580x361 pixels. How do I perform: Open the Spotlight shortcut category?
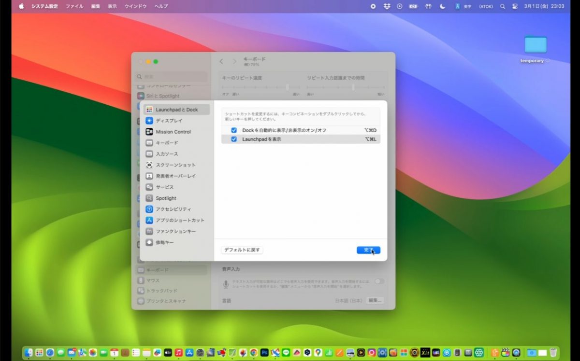click(177, 198)
